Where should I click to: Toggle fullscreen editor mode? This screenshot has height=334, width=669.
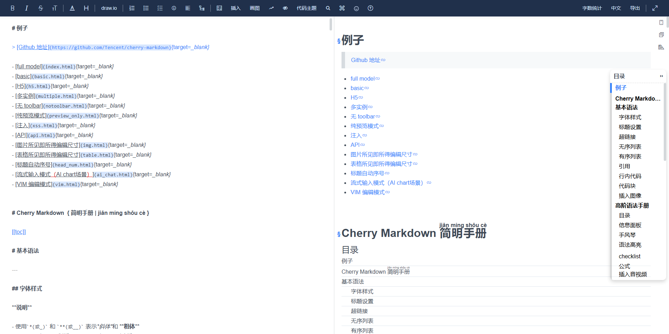pyautogui.click(x=655, y=8)
